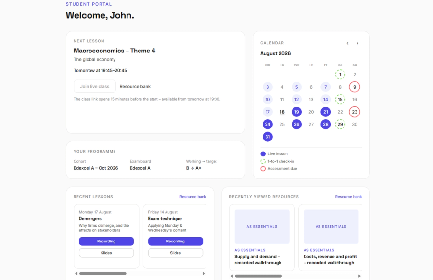Select August 9 assessment due date
Screen dimensions: 433x280
pyautogui.click(x=354, y=87)
